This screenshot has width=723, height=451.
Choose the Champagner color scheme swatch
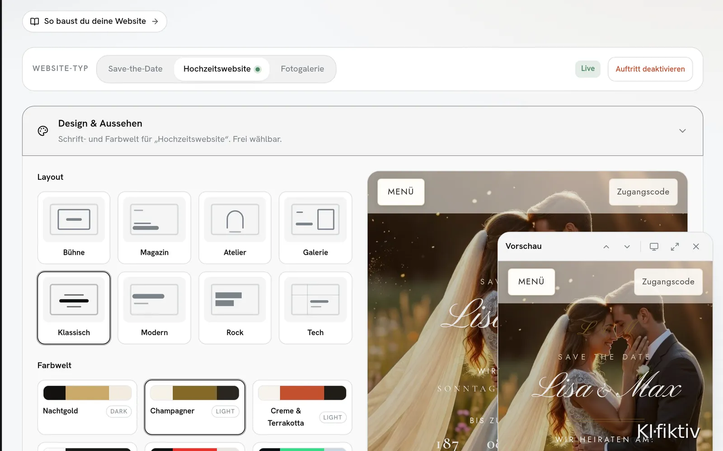(195, 393)
